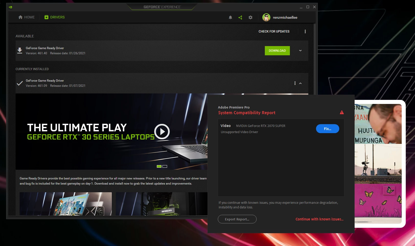The width and height of the screenshot is (415, 246).
Task: Click the Version 461.09 text
Action: 36,86
